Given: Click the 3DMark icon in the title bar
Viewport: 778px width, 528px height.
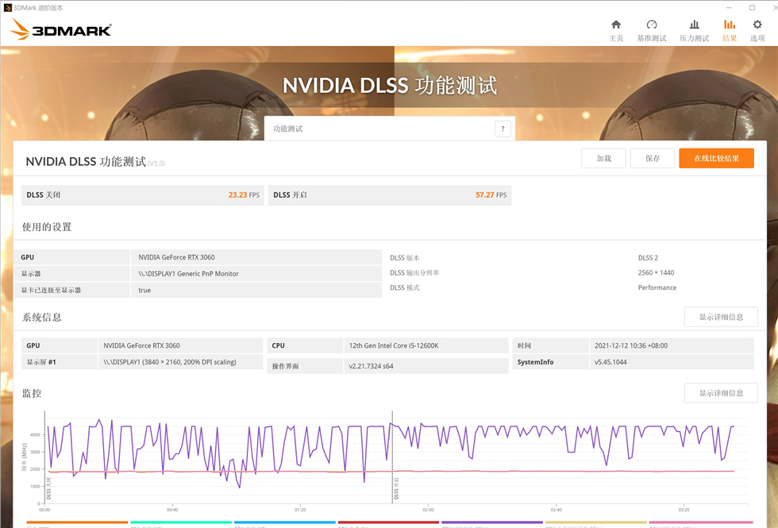Looking at the screenshot, I should pyautogui.click(x=8, y=6).
